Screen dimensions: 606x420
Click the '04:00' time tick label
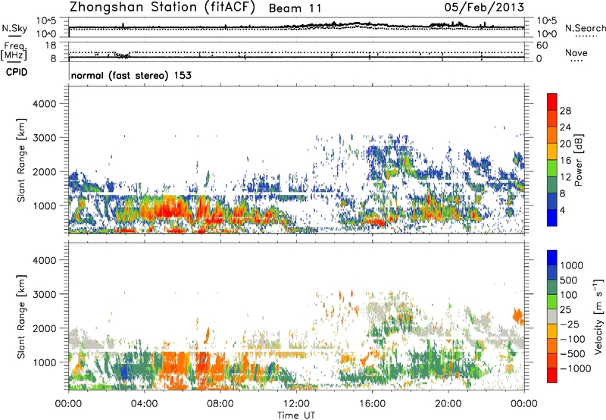pyautogui.click(x=144, y=404)
